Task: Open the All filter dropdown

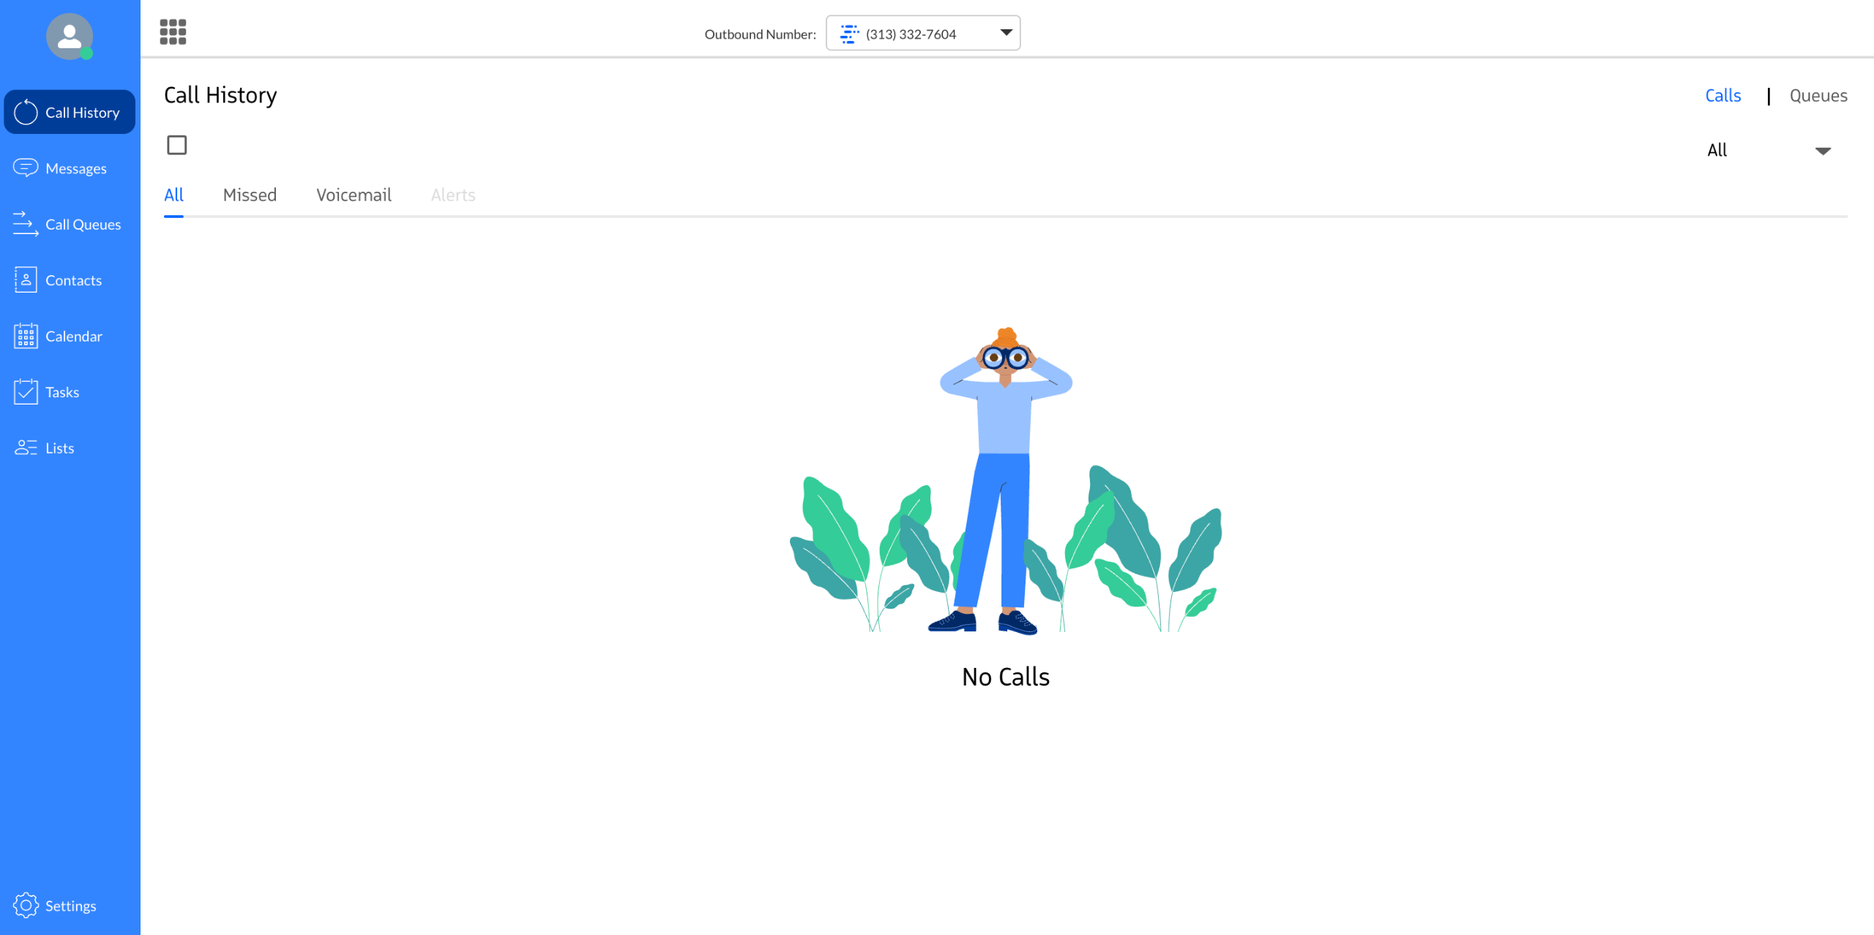Action: (x=1769, y=150)
